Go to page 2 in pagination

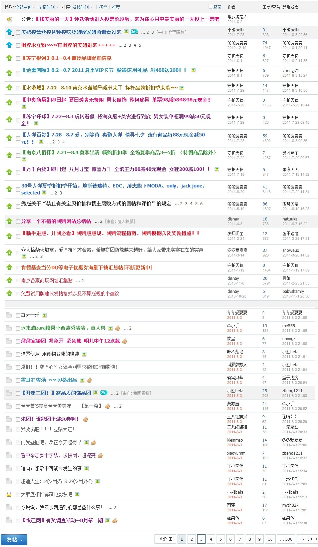pos(192,539)
